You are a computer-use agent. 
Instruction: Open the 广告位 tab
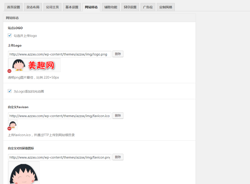[x=148, y=7]
